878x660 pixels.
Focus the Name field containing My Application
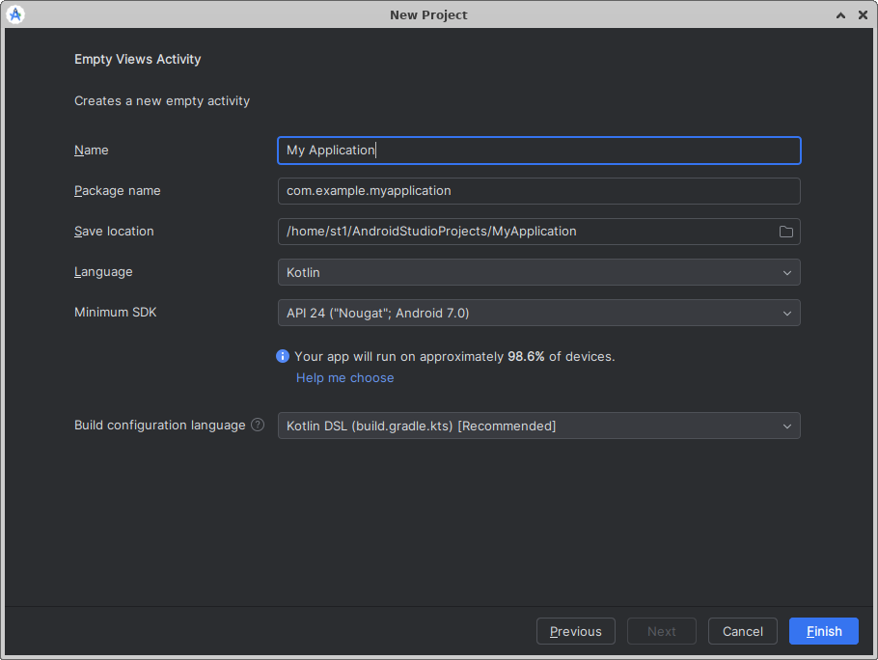(538, 151)
